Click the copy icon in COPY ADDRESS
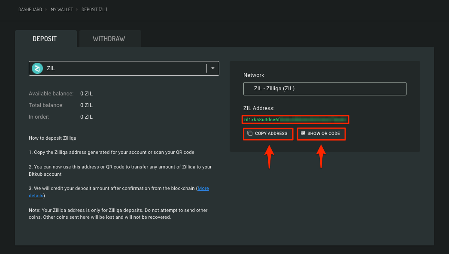Image resolution: width=449 pixels, height=254 pixels. click(250, 133)
